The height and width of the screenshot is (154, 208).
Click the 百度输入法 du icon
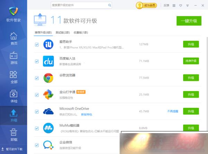pyautogui.click(x=48, y=61)
